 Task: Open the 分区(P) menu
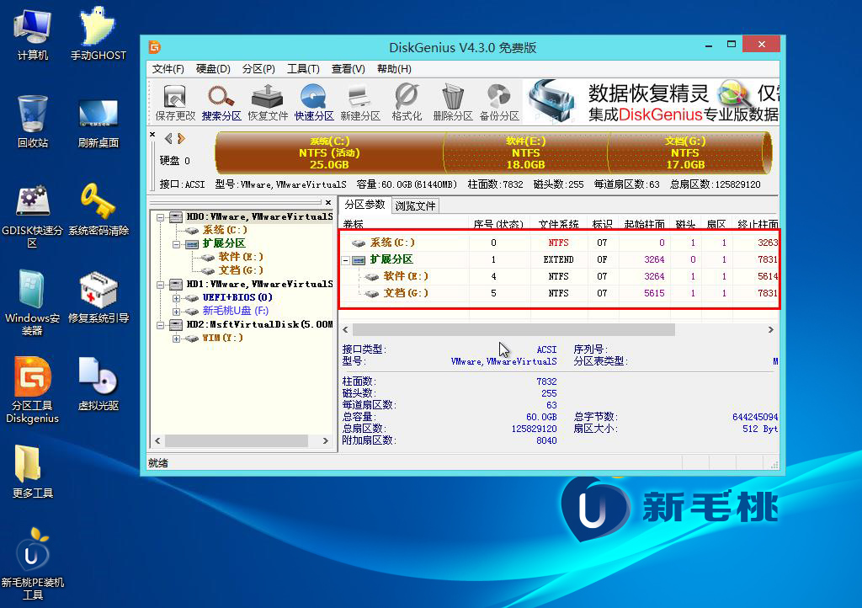tap(258, 69)
